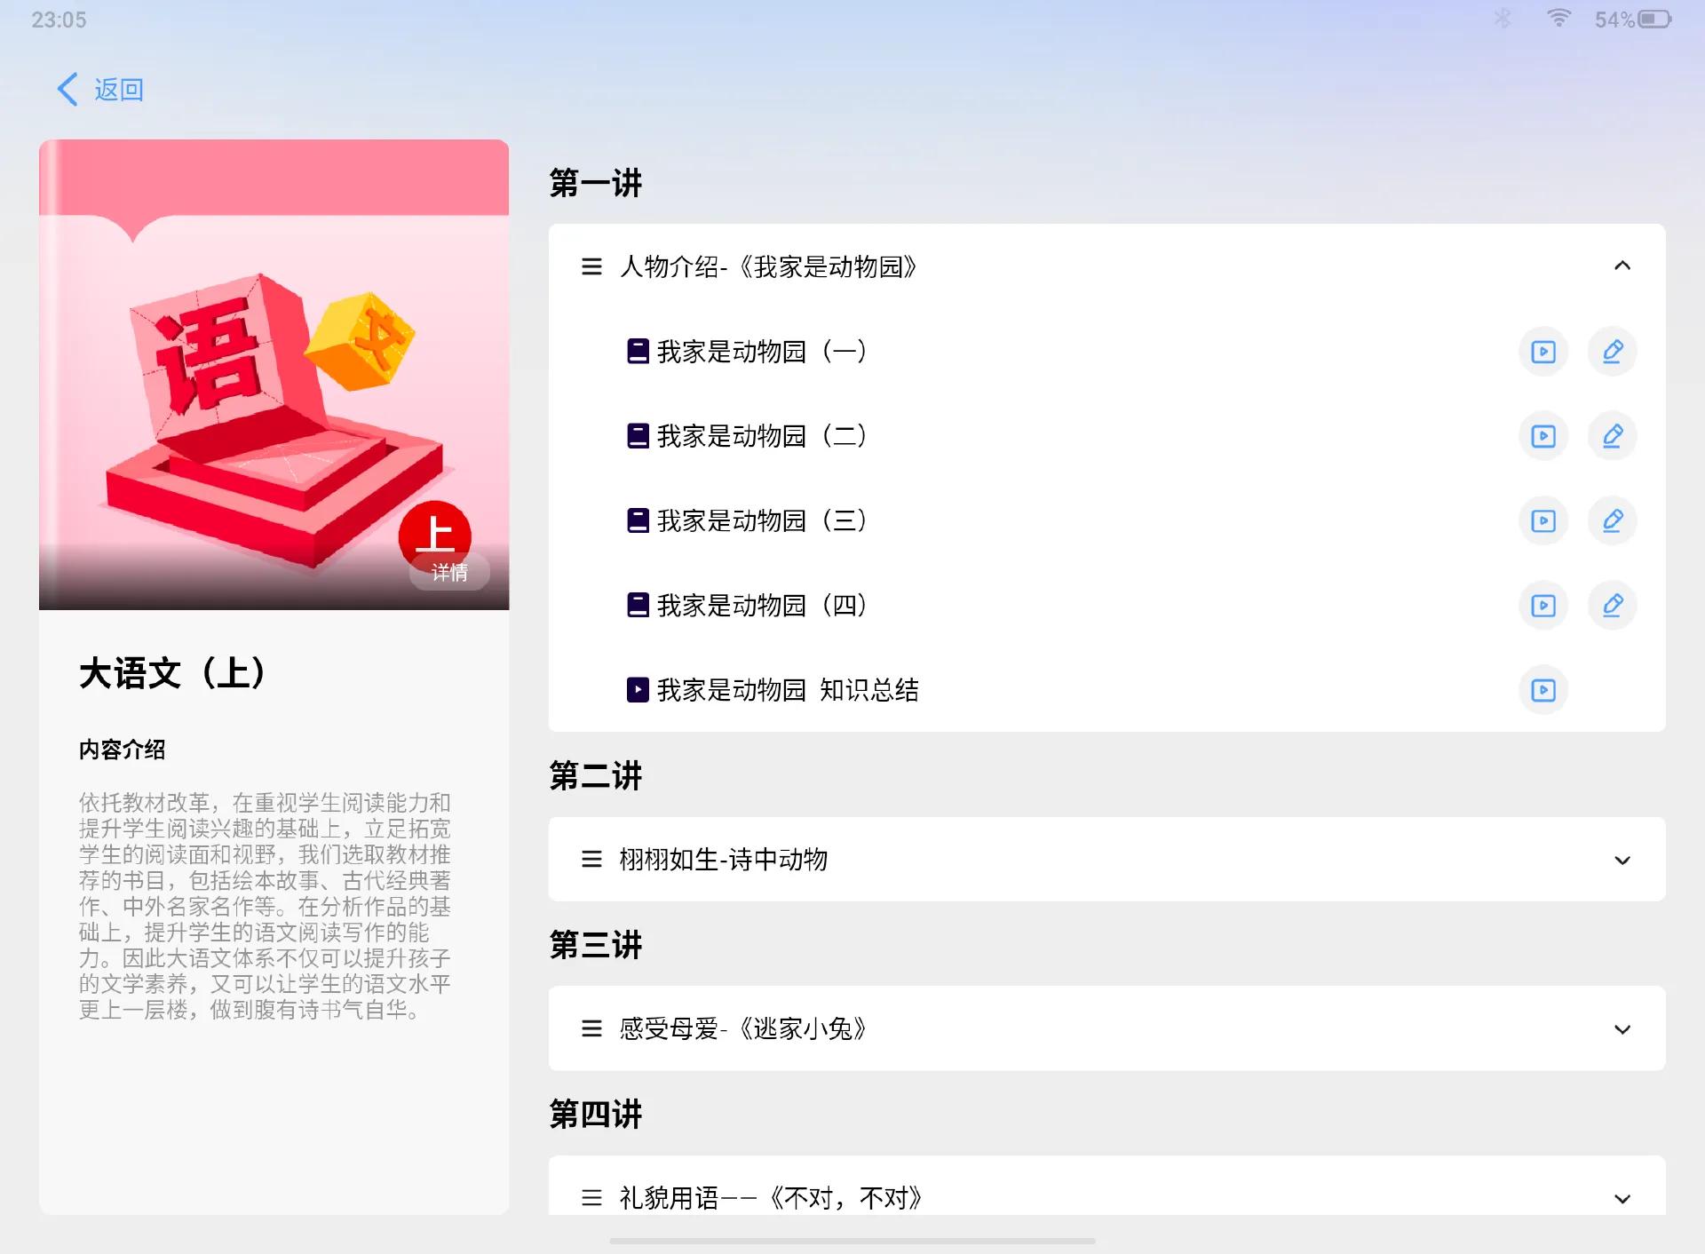Screen dimensions: 1705x1254
Task: Play video for 我家是动物园（二）
Action: 1543,436
